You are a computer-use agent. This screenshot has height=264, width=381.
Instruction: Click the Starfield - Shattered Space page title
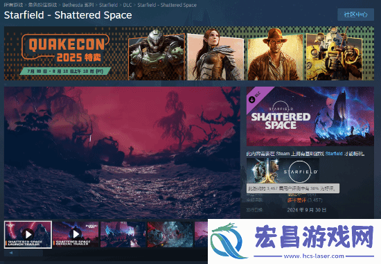(68, 15)
